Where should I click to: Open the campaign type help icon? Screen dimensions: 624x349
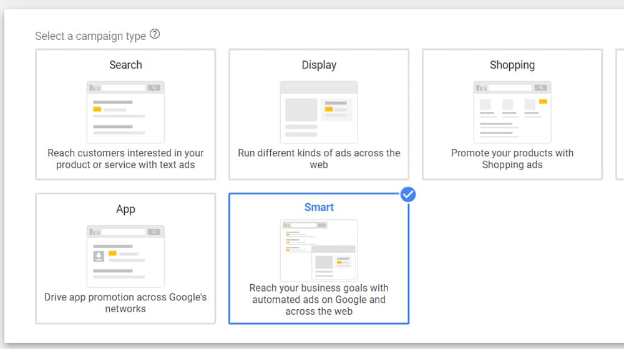click(x=155, y=34)
